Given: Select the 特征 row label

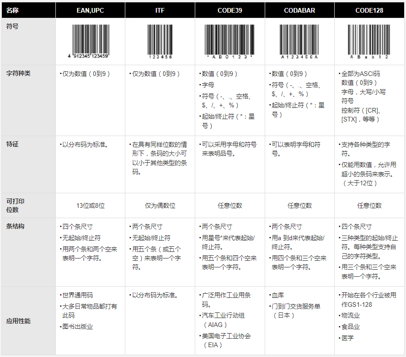Looking at the screenshot, I should tap(12, 144).
